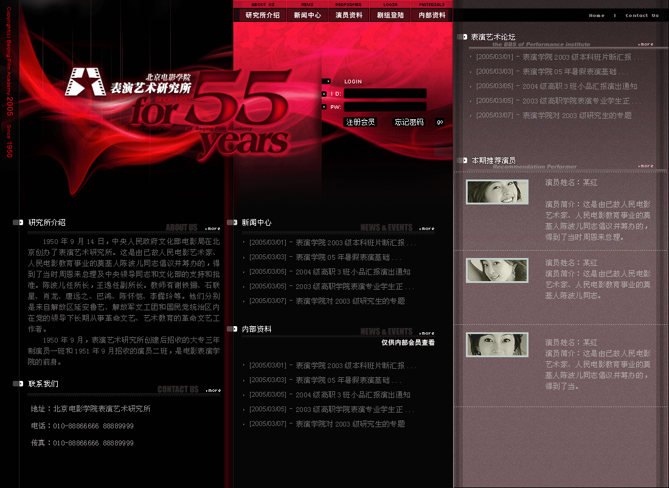Click the bullet icon beside 表演艺术论坛 heading
The width and height of the screenshot is (669, 488).
[462, 37]
